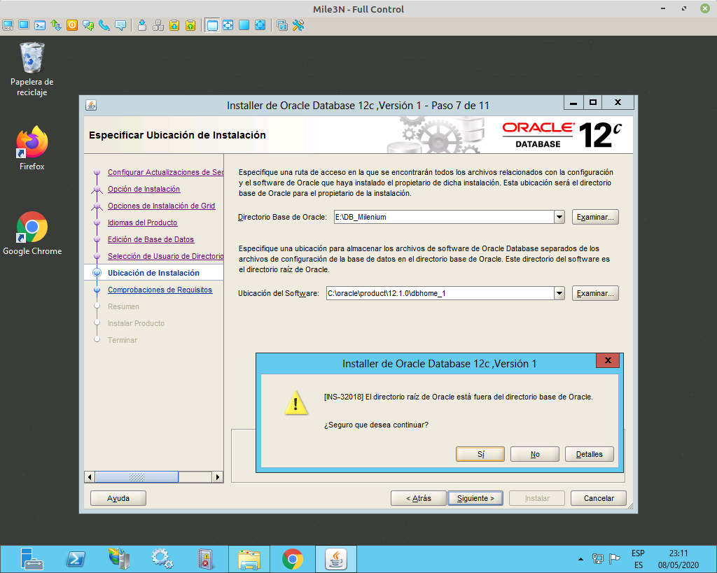
Task: Click the file upload icon in the remote toolbar
Action: [x=190, y=25]
